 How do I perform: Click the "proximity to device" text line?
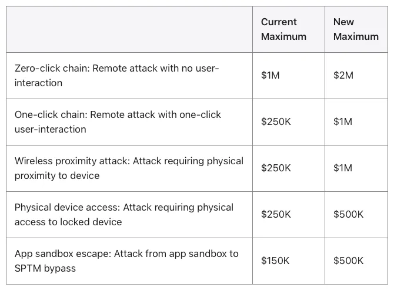pos(57,175)
